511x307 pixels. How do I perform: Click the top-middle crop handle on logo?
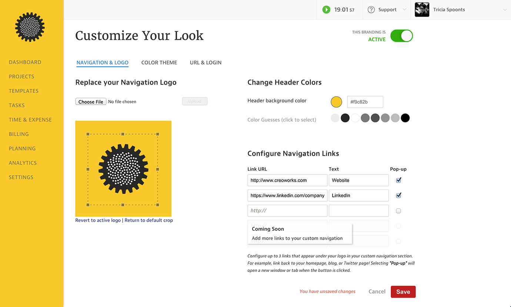123,134
